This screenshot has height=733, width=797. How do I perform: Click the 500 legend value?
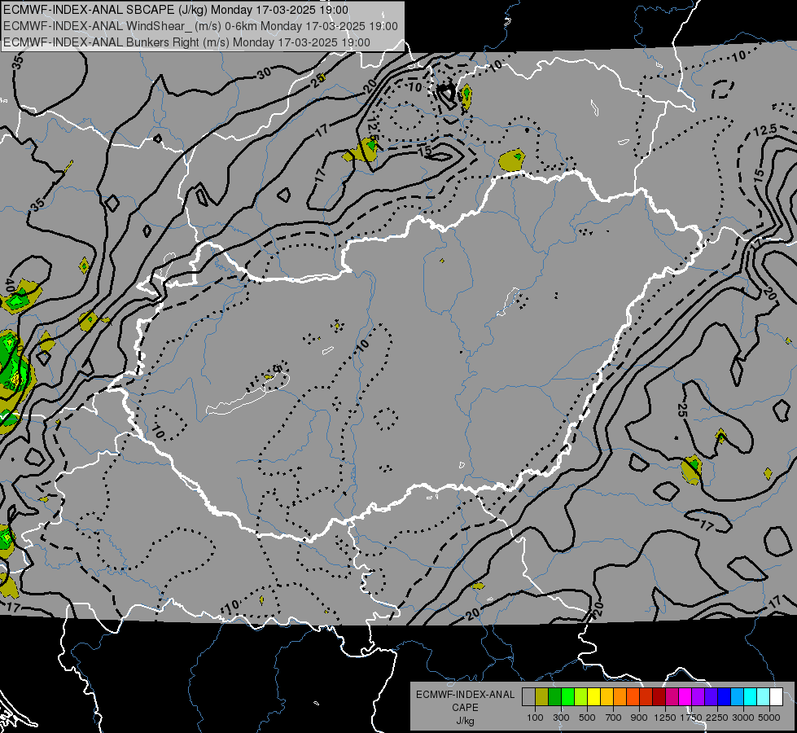[587, 718]
